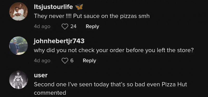This screenshot has height=97, width=208.
Task: Open johnhebertjr743's profile avatar
Action: click(18, 46)
